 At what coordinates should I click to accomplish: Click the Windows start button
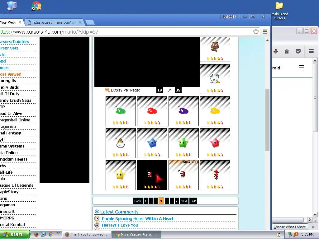(x=14, y=234)
